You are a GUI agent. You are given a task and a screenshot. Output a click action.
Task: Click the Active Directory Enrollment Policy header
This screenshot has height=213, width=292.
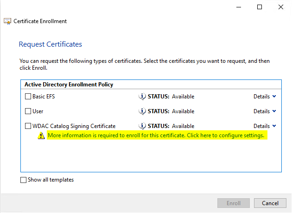pyautogui.click(x=69, y=85)
